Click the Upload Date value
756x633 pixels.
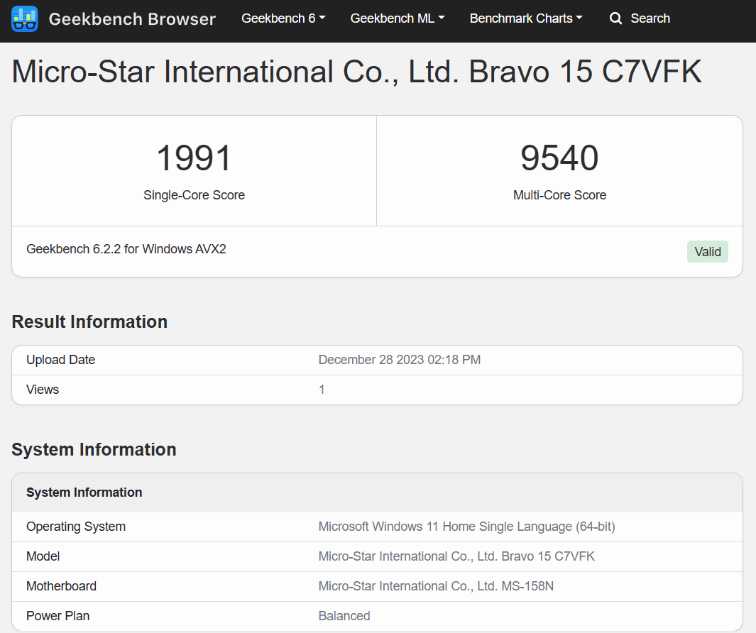click(399, 360)
